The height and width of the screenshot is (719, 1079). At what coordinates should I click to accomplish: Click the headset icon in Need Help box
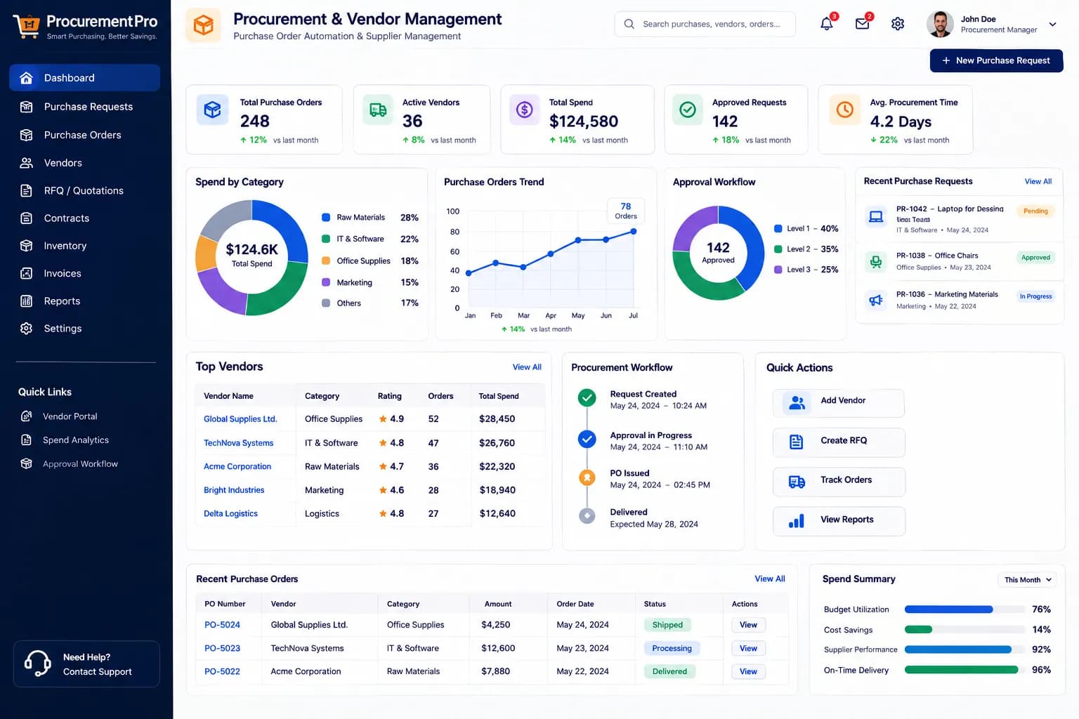38,664
